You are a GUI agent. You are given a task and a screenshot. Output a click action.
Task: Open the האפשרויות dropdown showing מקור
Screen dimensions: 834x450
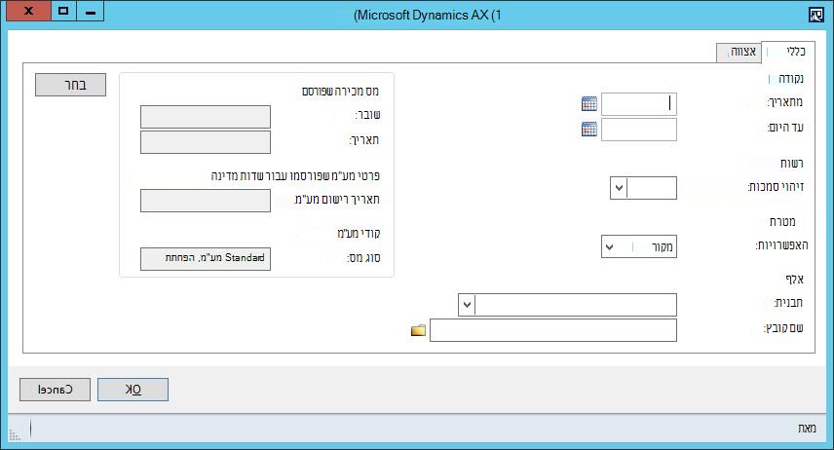(639, 246)
